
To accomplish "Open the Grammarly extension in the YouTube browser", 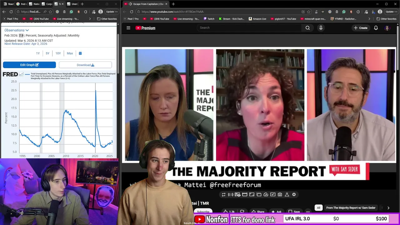I will click(344, 12).
